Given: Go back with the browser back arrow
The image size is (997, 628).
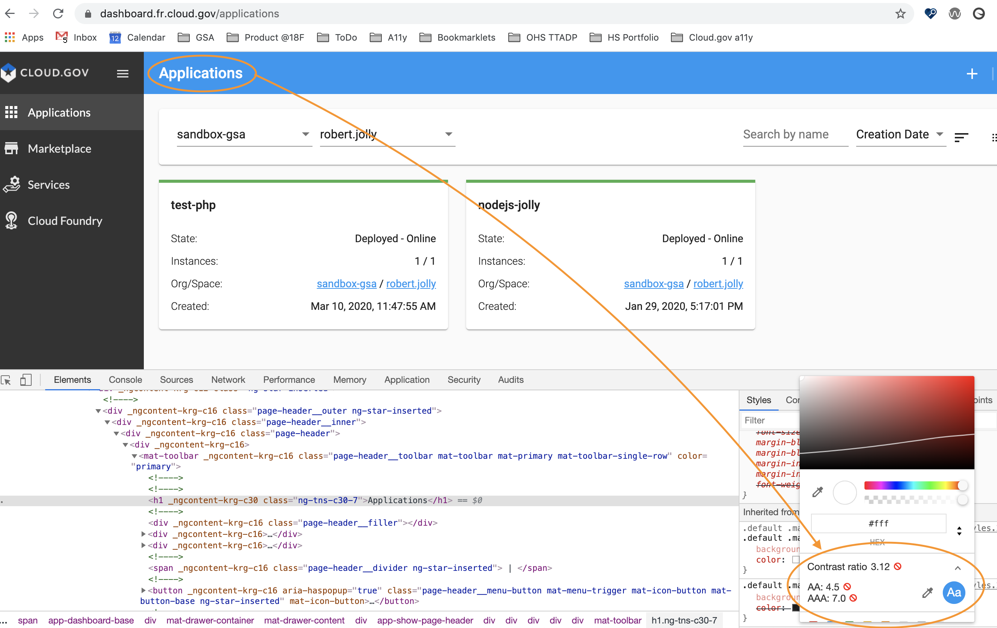Looking at the screenshot, I should point(10,14).
